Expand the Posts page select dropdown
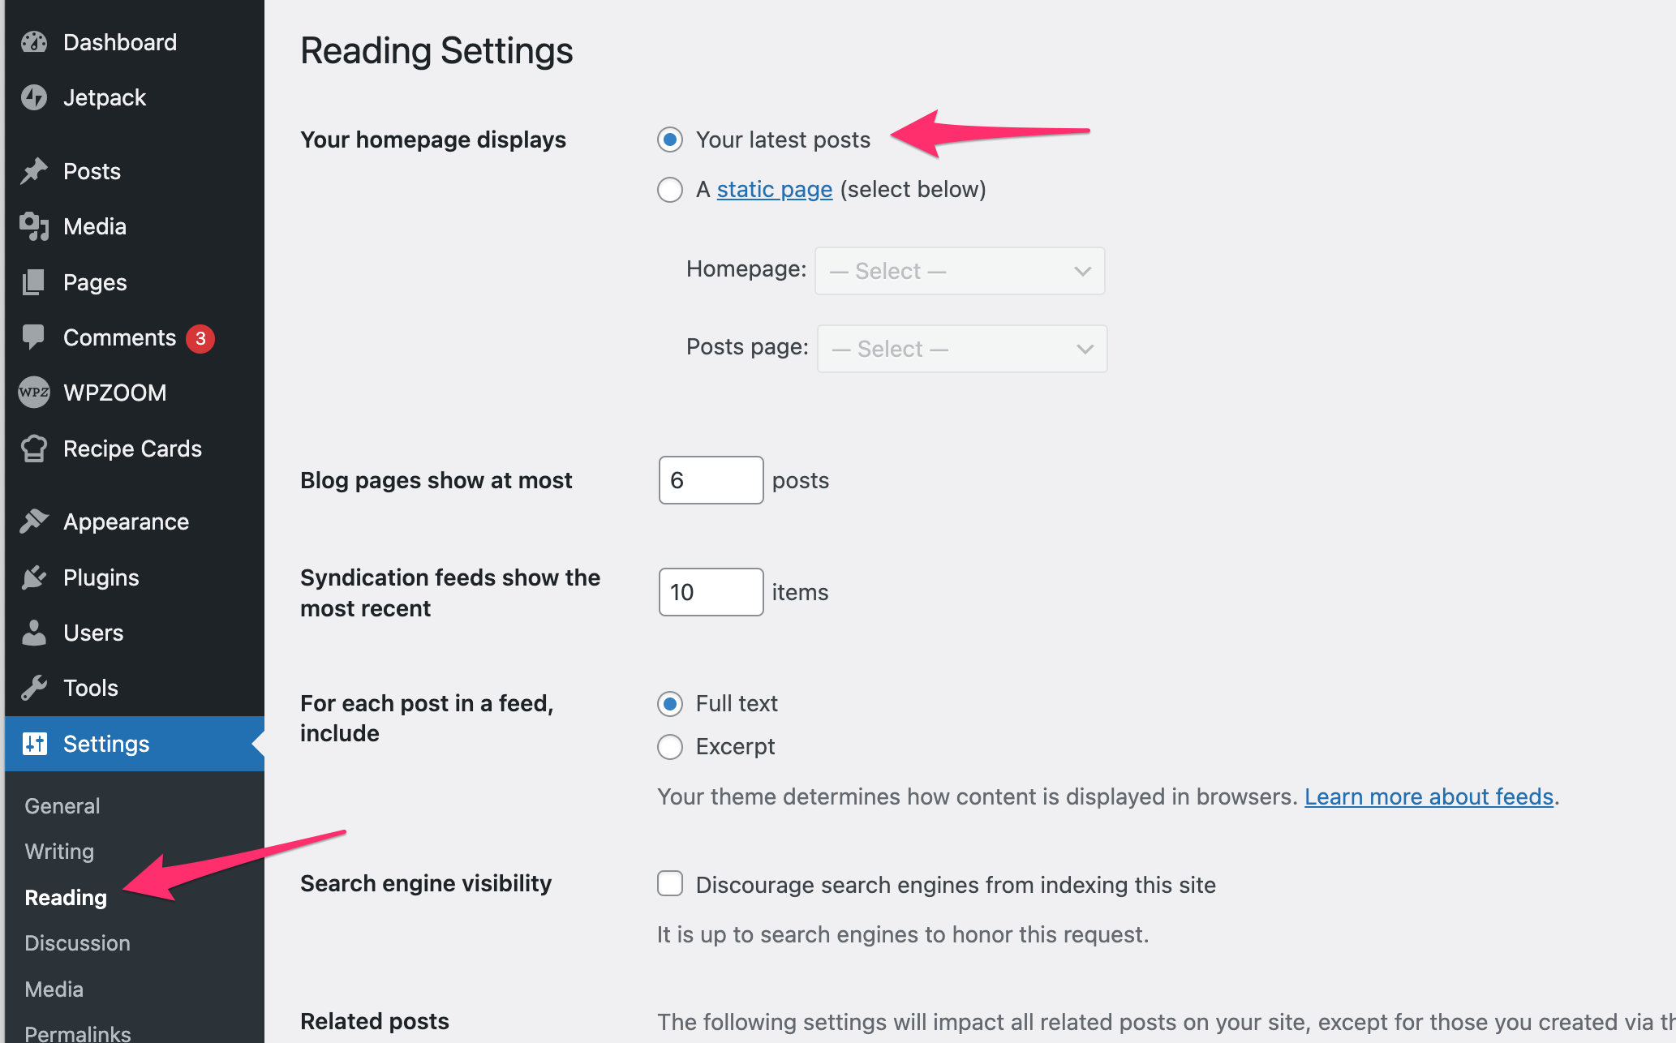The image size is (1676, 1043). (x=962, y=349)
